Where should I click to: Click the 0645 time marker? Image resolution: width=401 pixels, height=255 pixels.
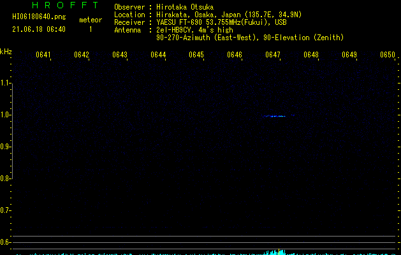click(x=196, y=55)
